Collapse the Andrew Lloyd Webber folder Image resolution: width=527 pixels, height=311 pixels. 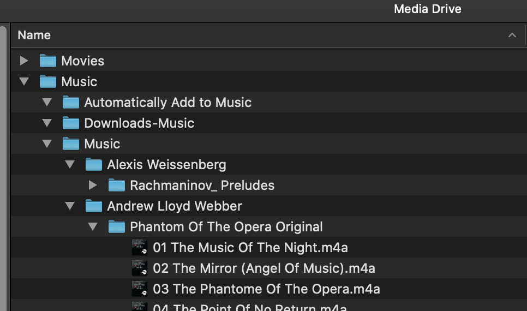point(70,206)
